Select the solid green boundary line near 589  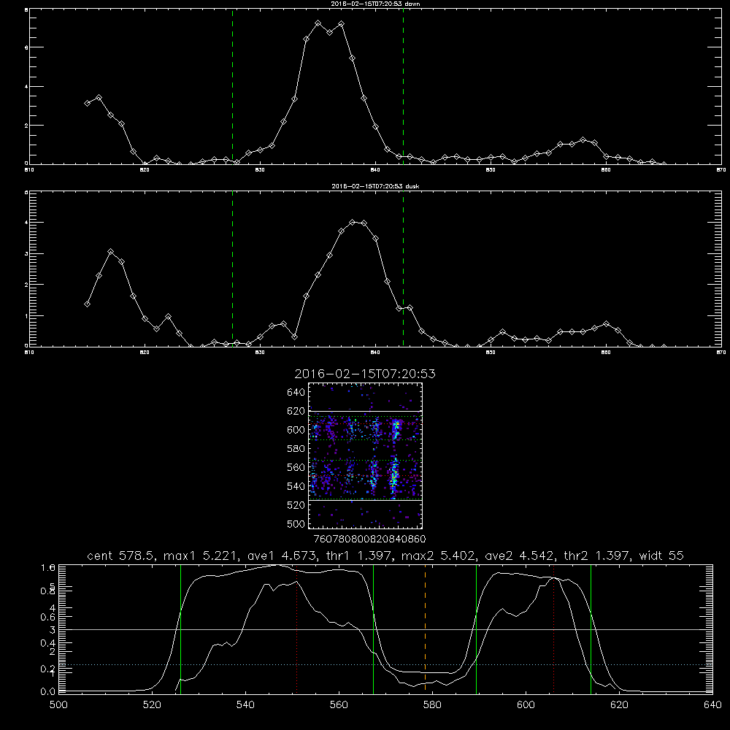[476, 629]
